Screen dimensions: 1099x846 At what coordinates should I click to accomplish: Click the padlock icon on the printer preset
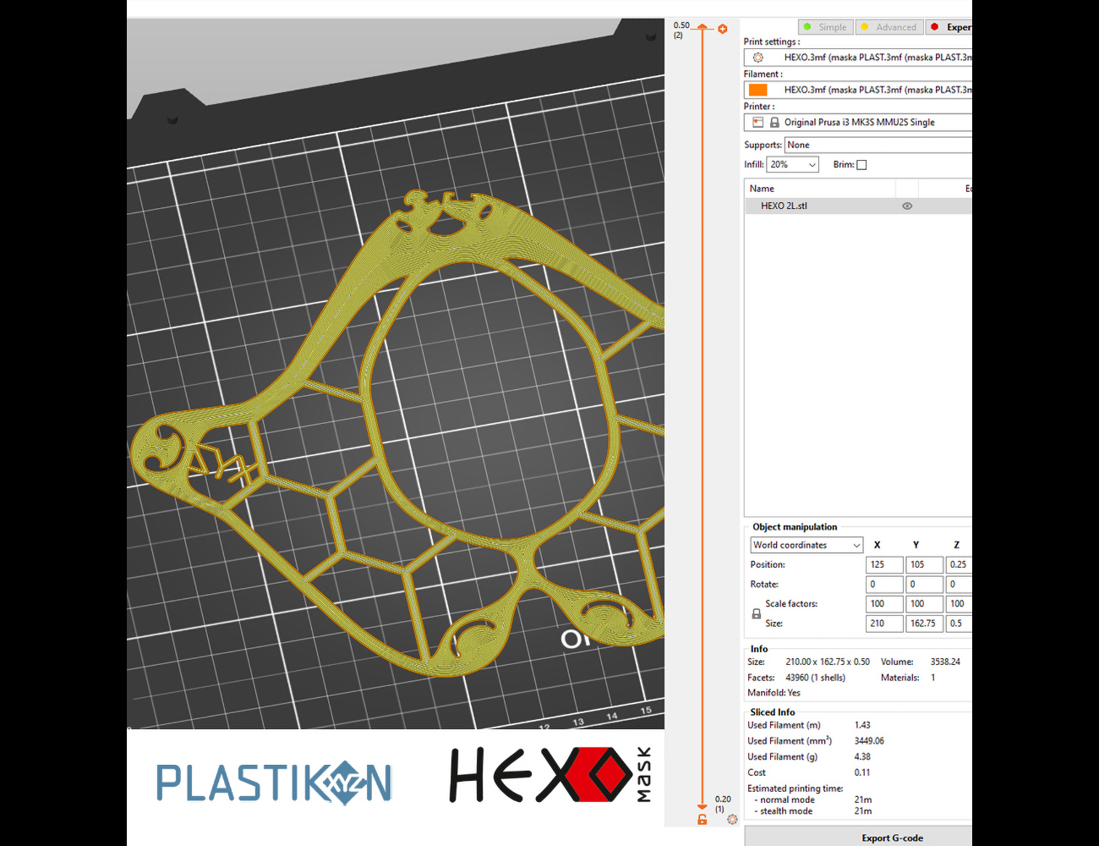[x=774, y=122]
